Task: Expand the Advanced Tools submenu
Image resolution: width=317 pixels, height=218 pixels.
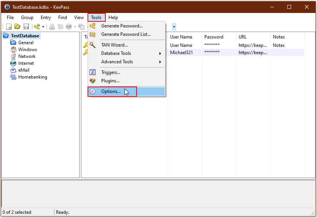Action: click(x=127, y=62)
